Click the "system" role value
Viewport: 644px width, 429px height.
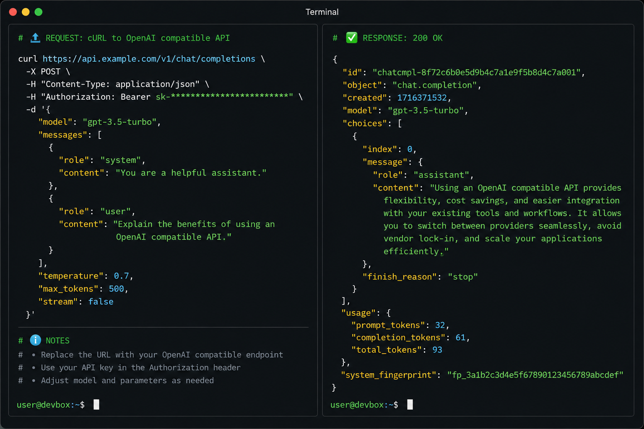pos(120,160)
